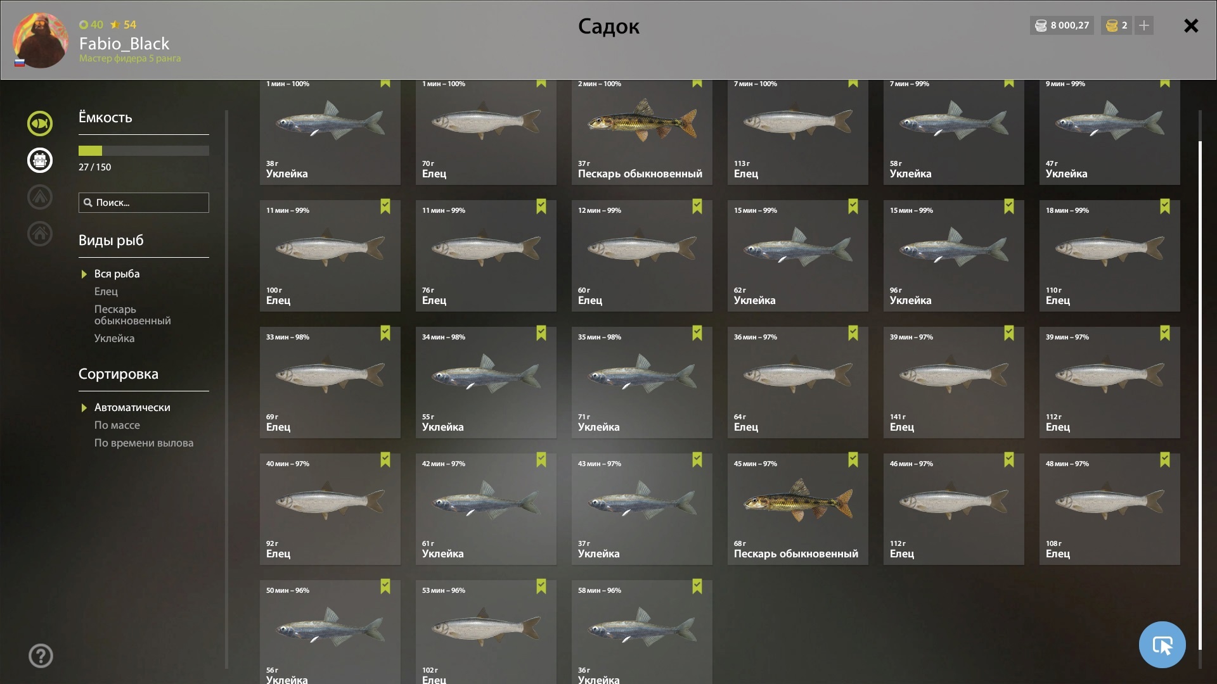Toggle bookmark on 68 g Пескарь обыкновенный card
1217x684 pixels.
[x=853, y=460]
